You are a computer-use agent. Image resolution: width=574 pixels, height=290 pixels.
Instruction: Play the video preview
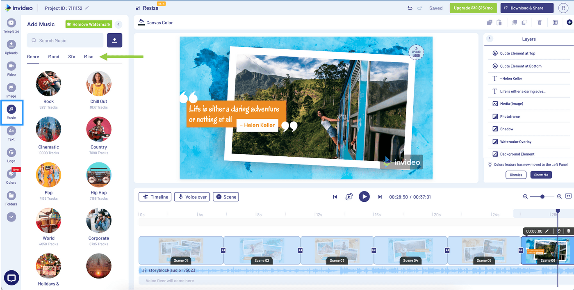point(364,196)
